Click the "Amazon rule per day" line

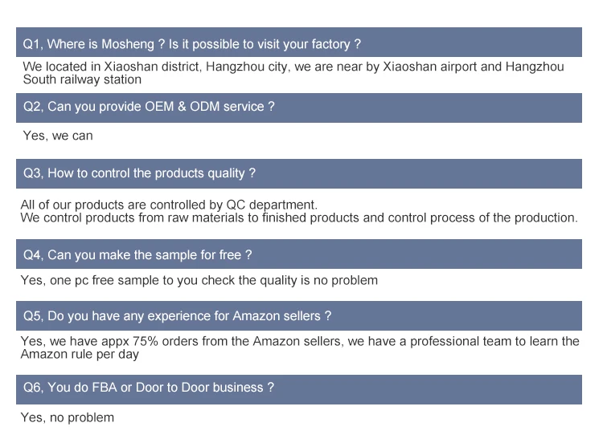(80, 354)
